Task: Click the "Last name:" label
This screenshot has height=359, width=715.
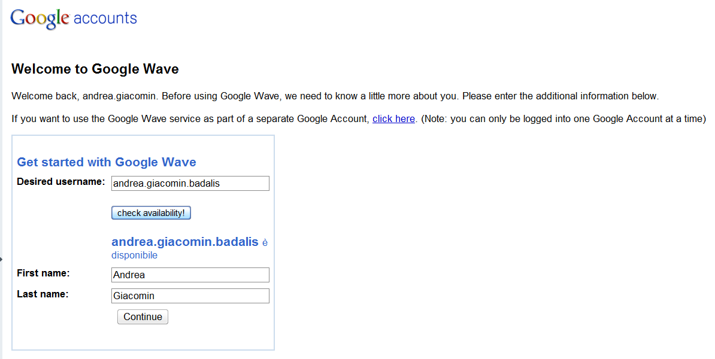Action: click(43, 294)
